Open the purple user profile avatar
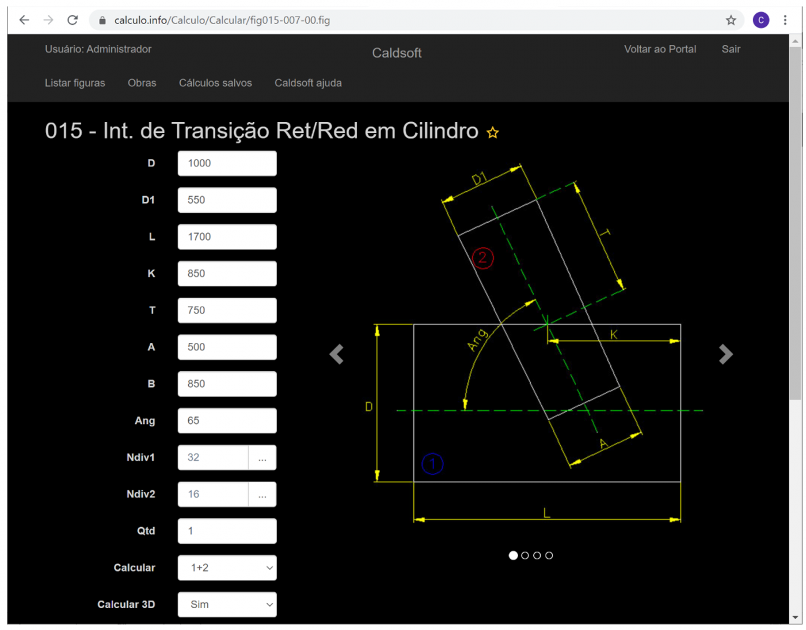 click(x=761, y=20)
